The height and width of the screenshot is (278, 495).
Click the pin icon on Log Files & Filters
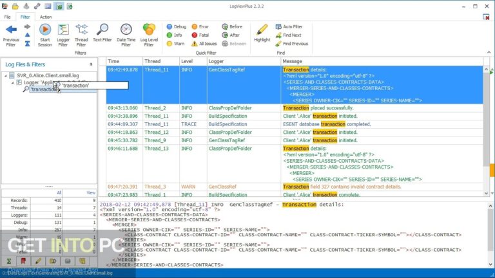(x=91, y=64)
